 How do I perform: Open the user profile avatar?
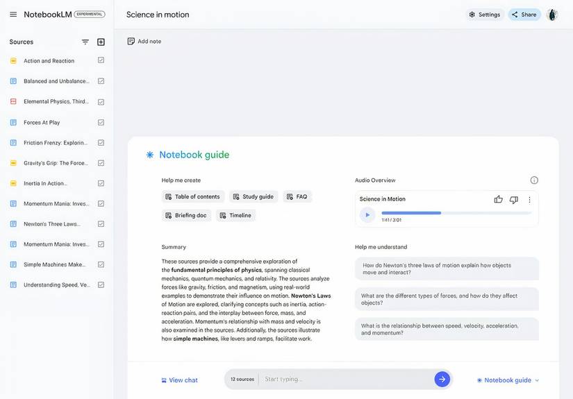552,15
